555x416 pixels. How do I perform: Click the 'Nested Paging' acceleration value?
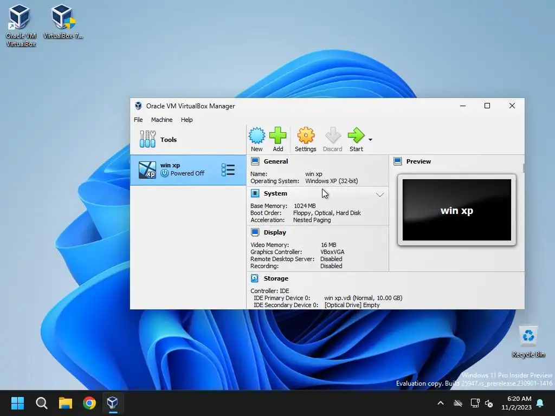[x=312, y=220]
